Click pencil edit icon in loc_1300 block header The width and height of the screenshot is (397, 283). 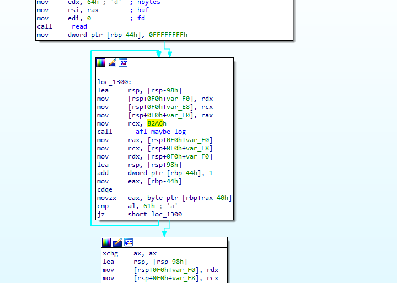click(x=112, y=63)
